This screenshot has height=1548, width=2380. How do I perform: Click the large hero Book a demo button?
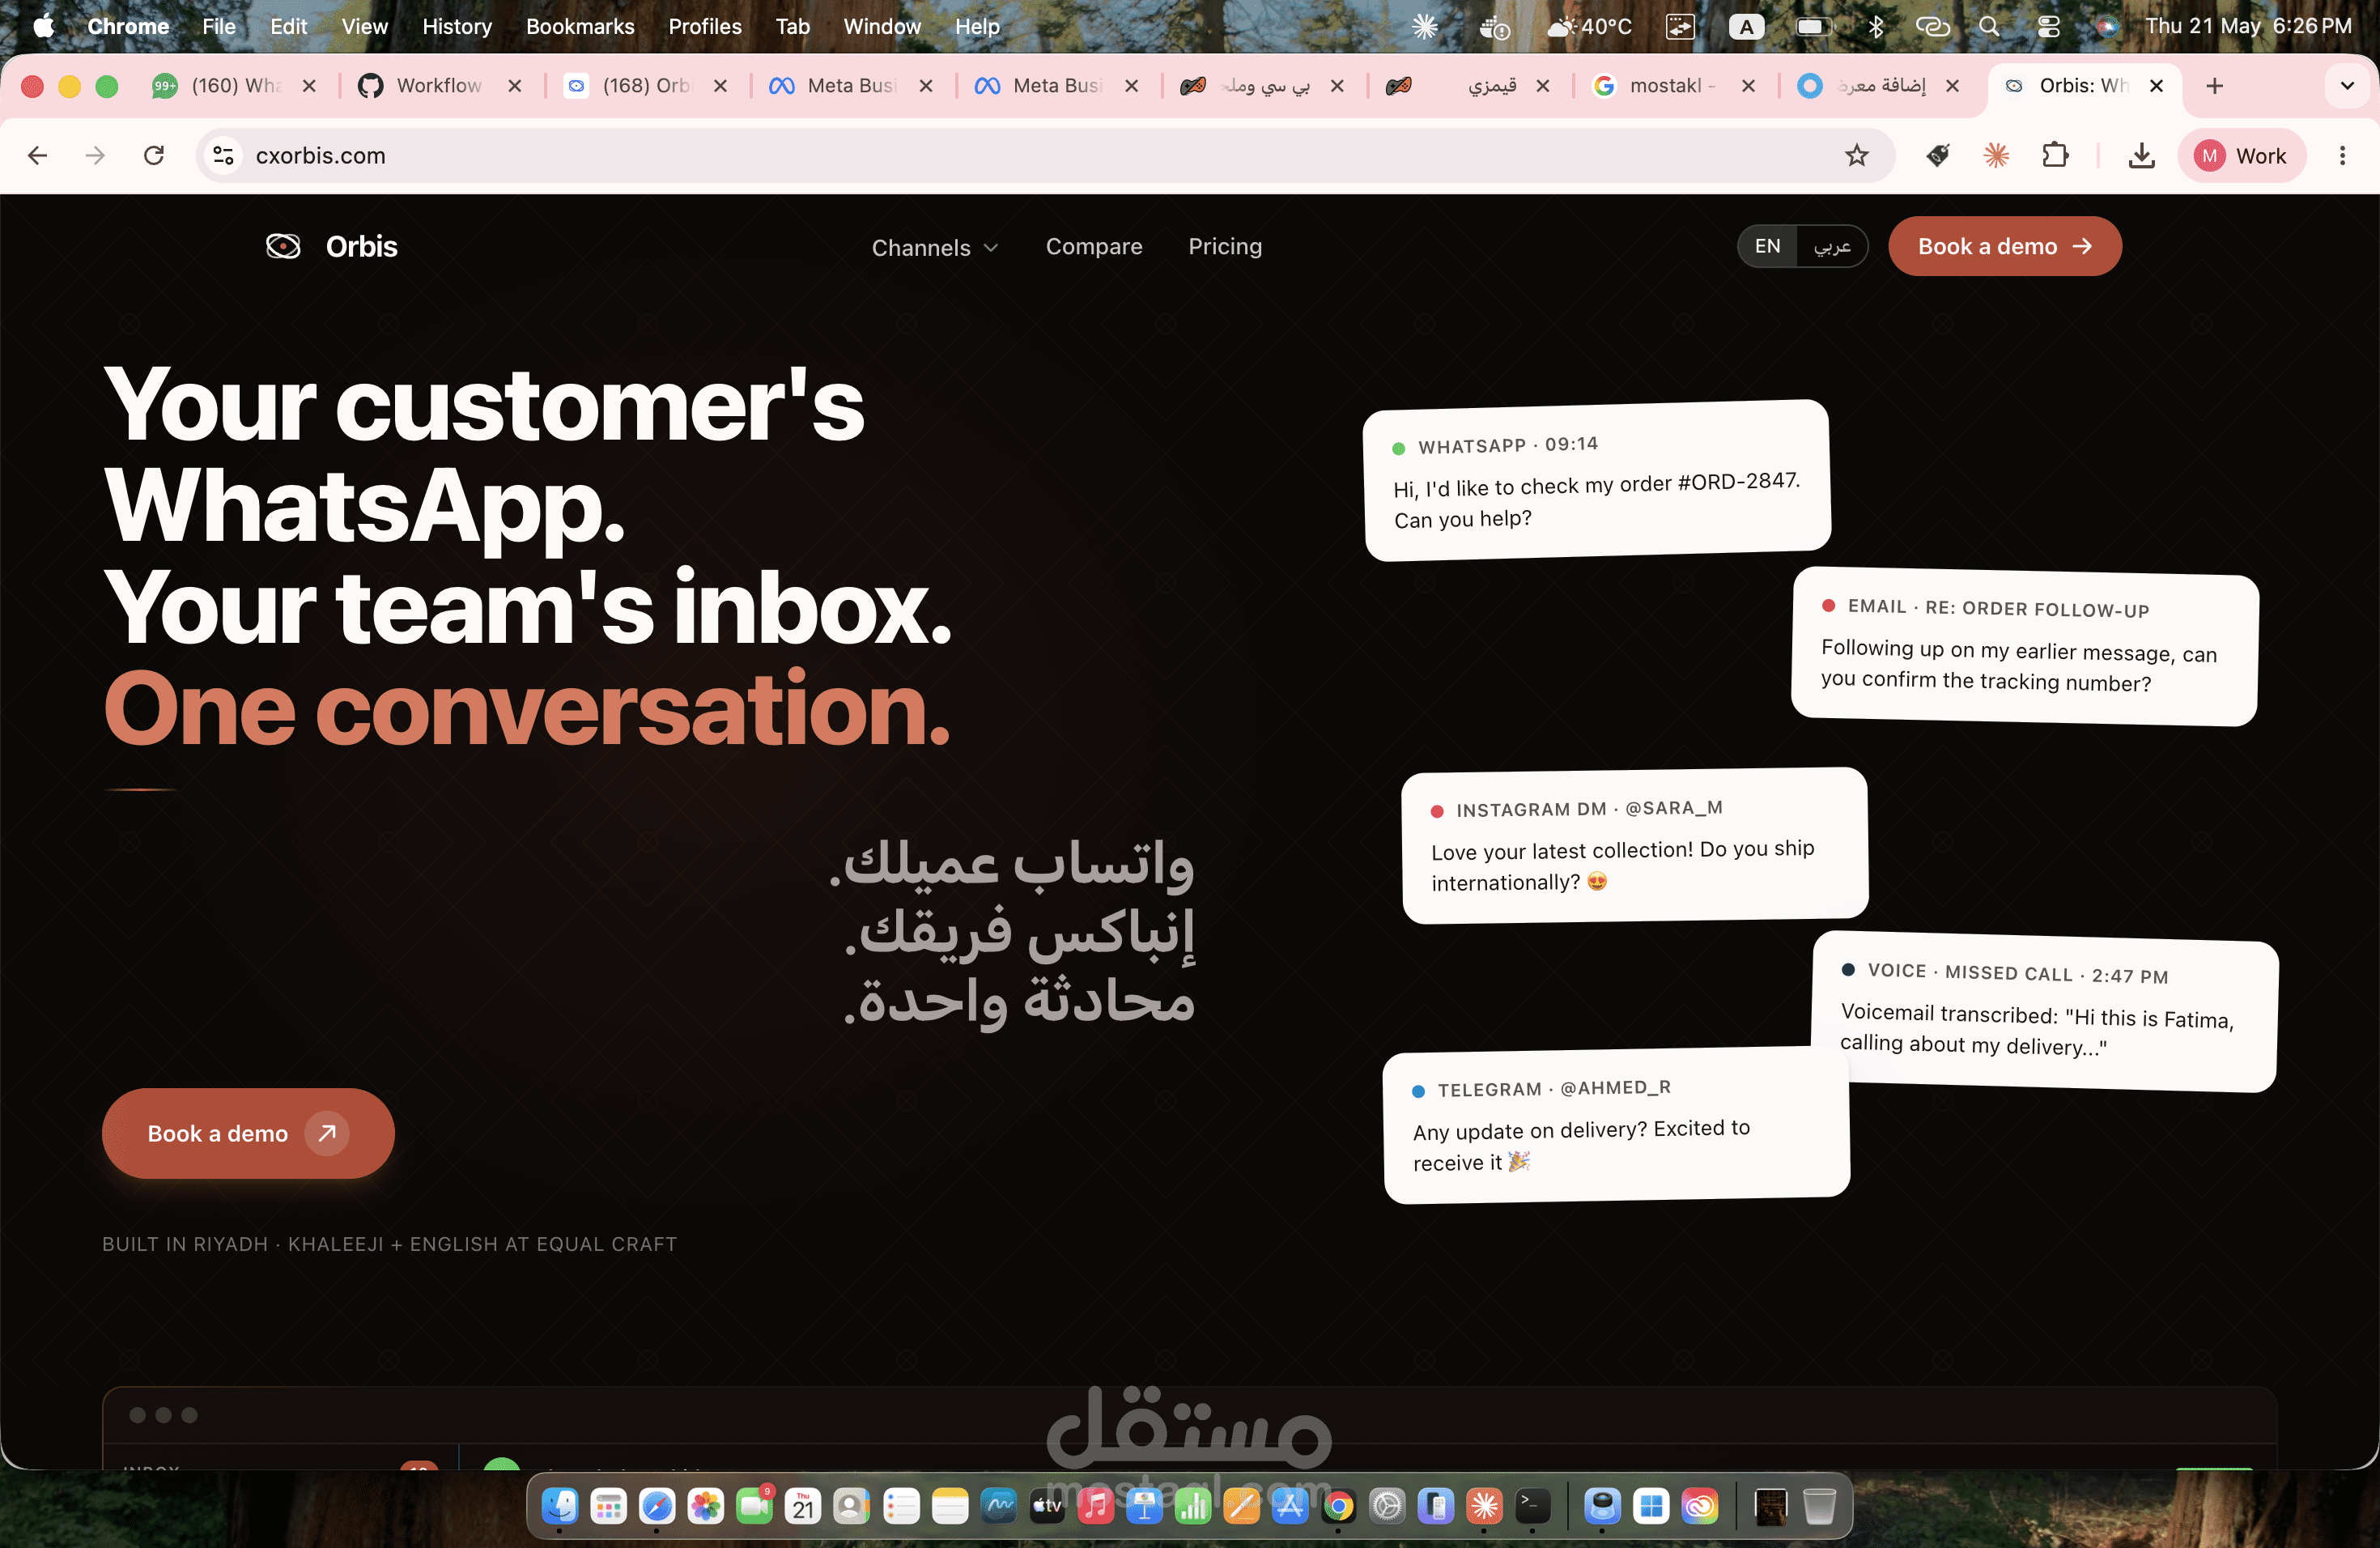[x=248, y=1132]
